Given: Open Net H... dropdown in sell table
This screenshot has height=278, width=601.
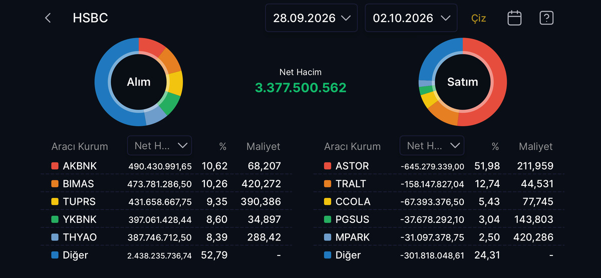Looking at the screenshot, I should click(432, 145).
